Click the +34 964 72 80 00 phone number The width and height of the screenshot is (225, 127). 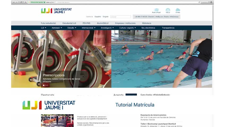(141, 17)
